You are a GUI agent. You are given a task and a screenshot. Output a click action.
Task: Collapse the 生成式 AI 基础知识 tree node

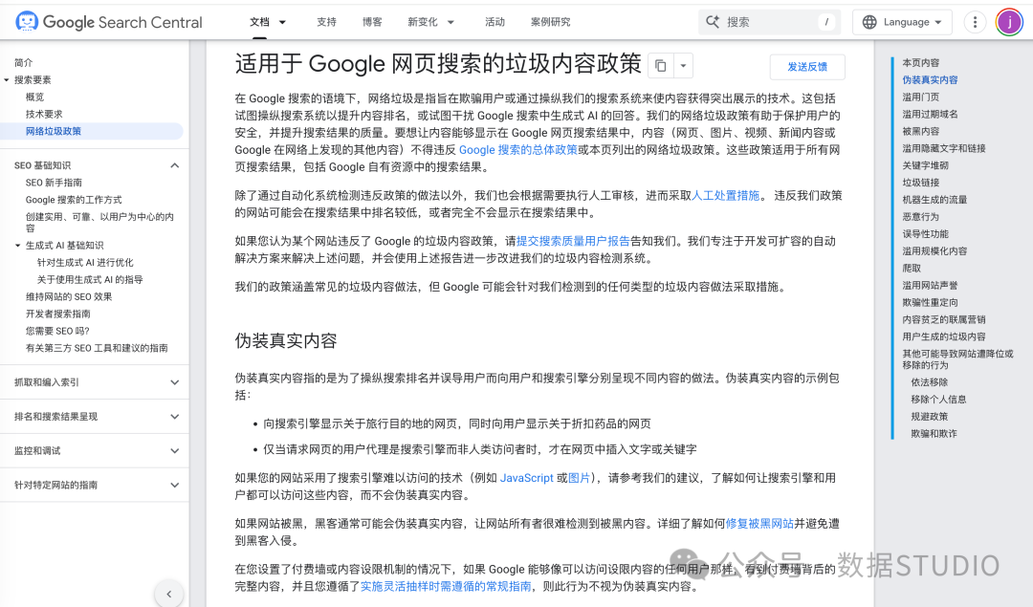pyautogui.click(x=18, y=246)
